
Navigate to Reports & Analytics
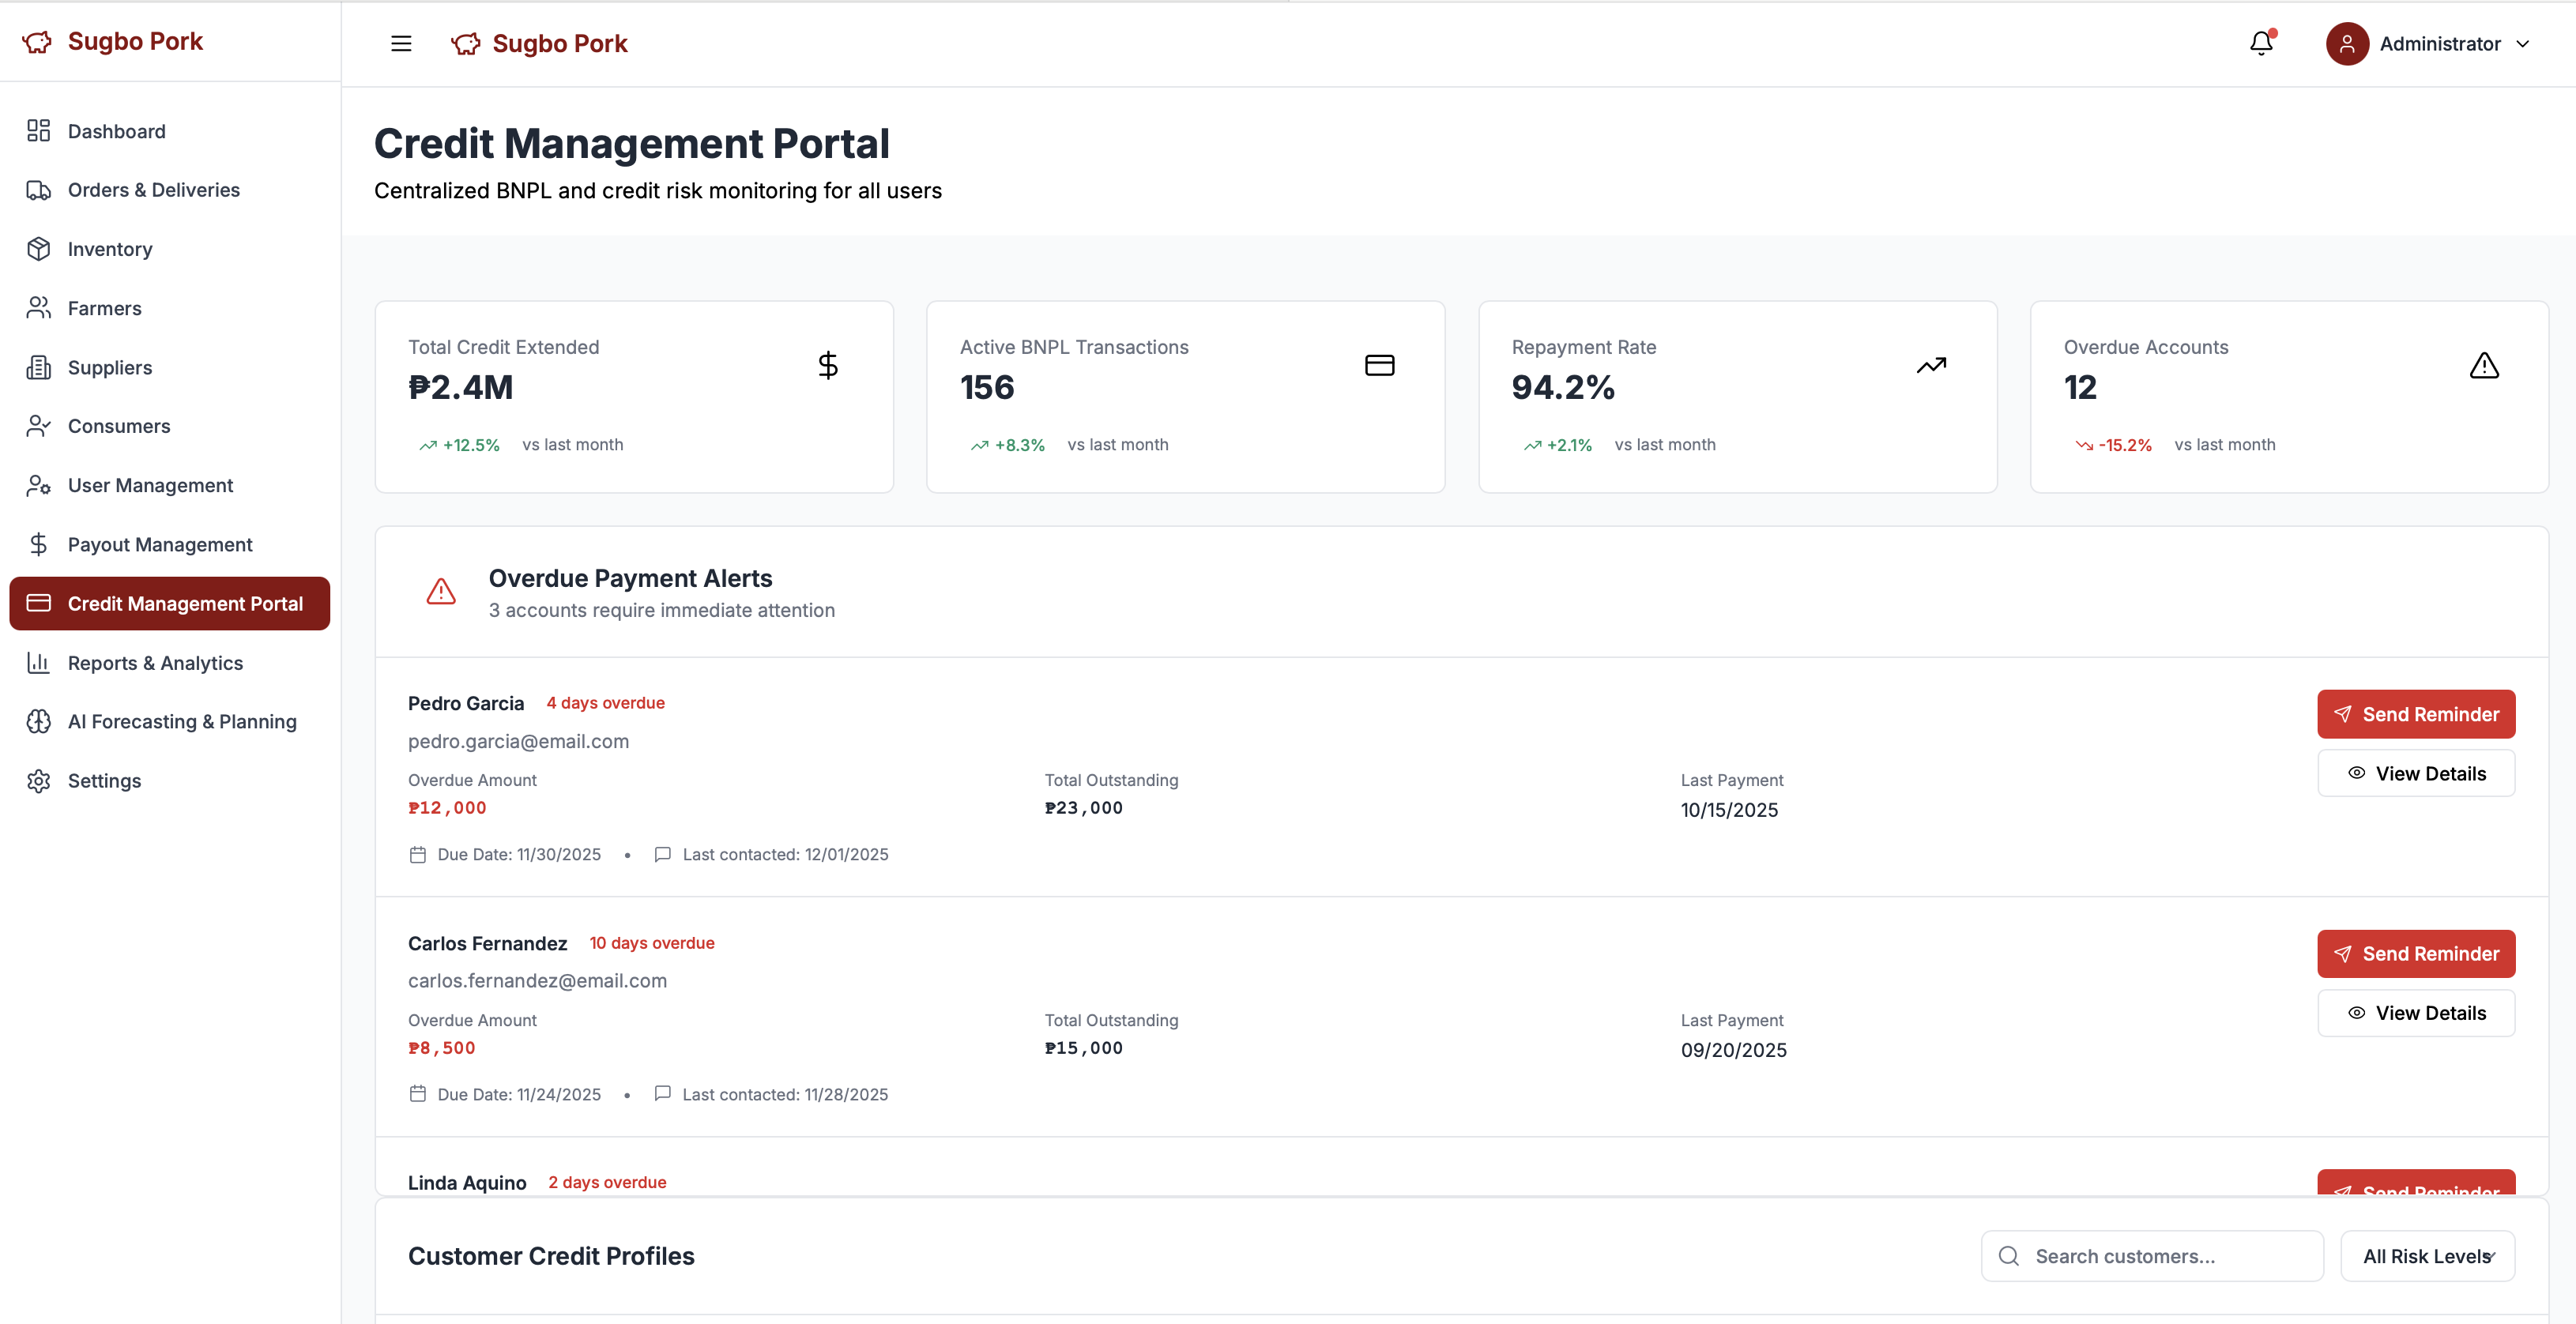tap(155, 663)
